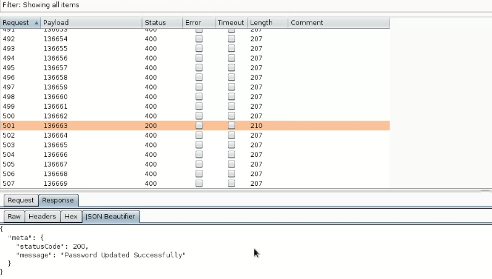Click the filter bar showing all items

(246, 5)
